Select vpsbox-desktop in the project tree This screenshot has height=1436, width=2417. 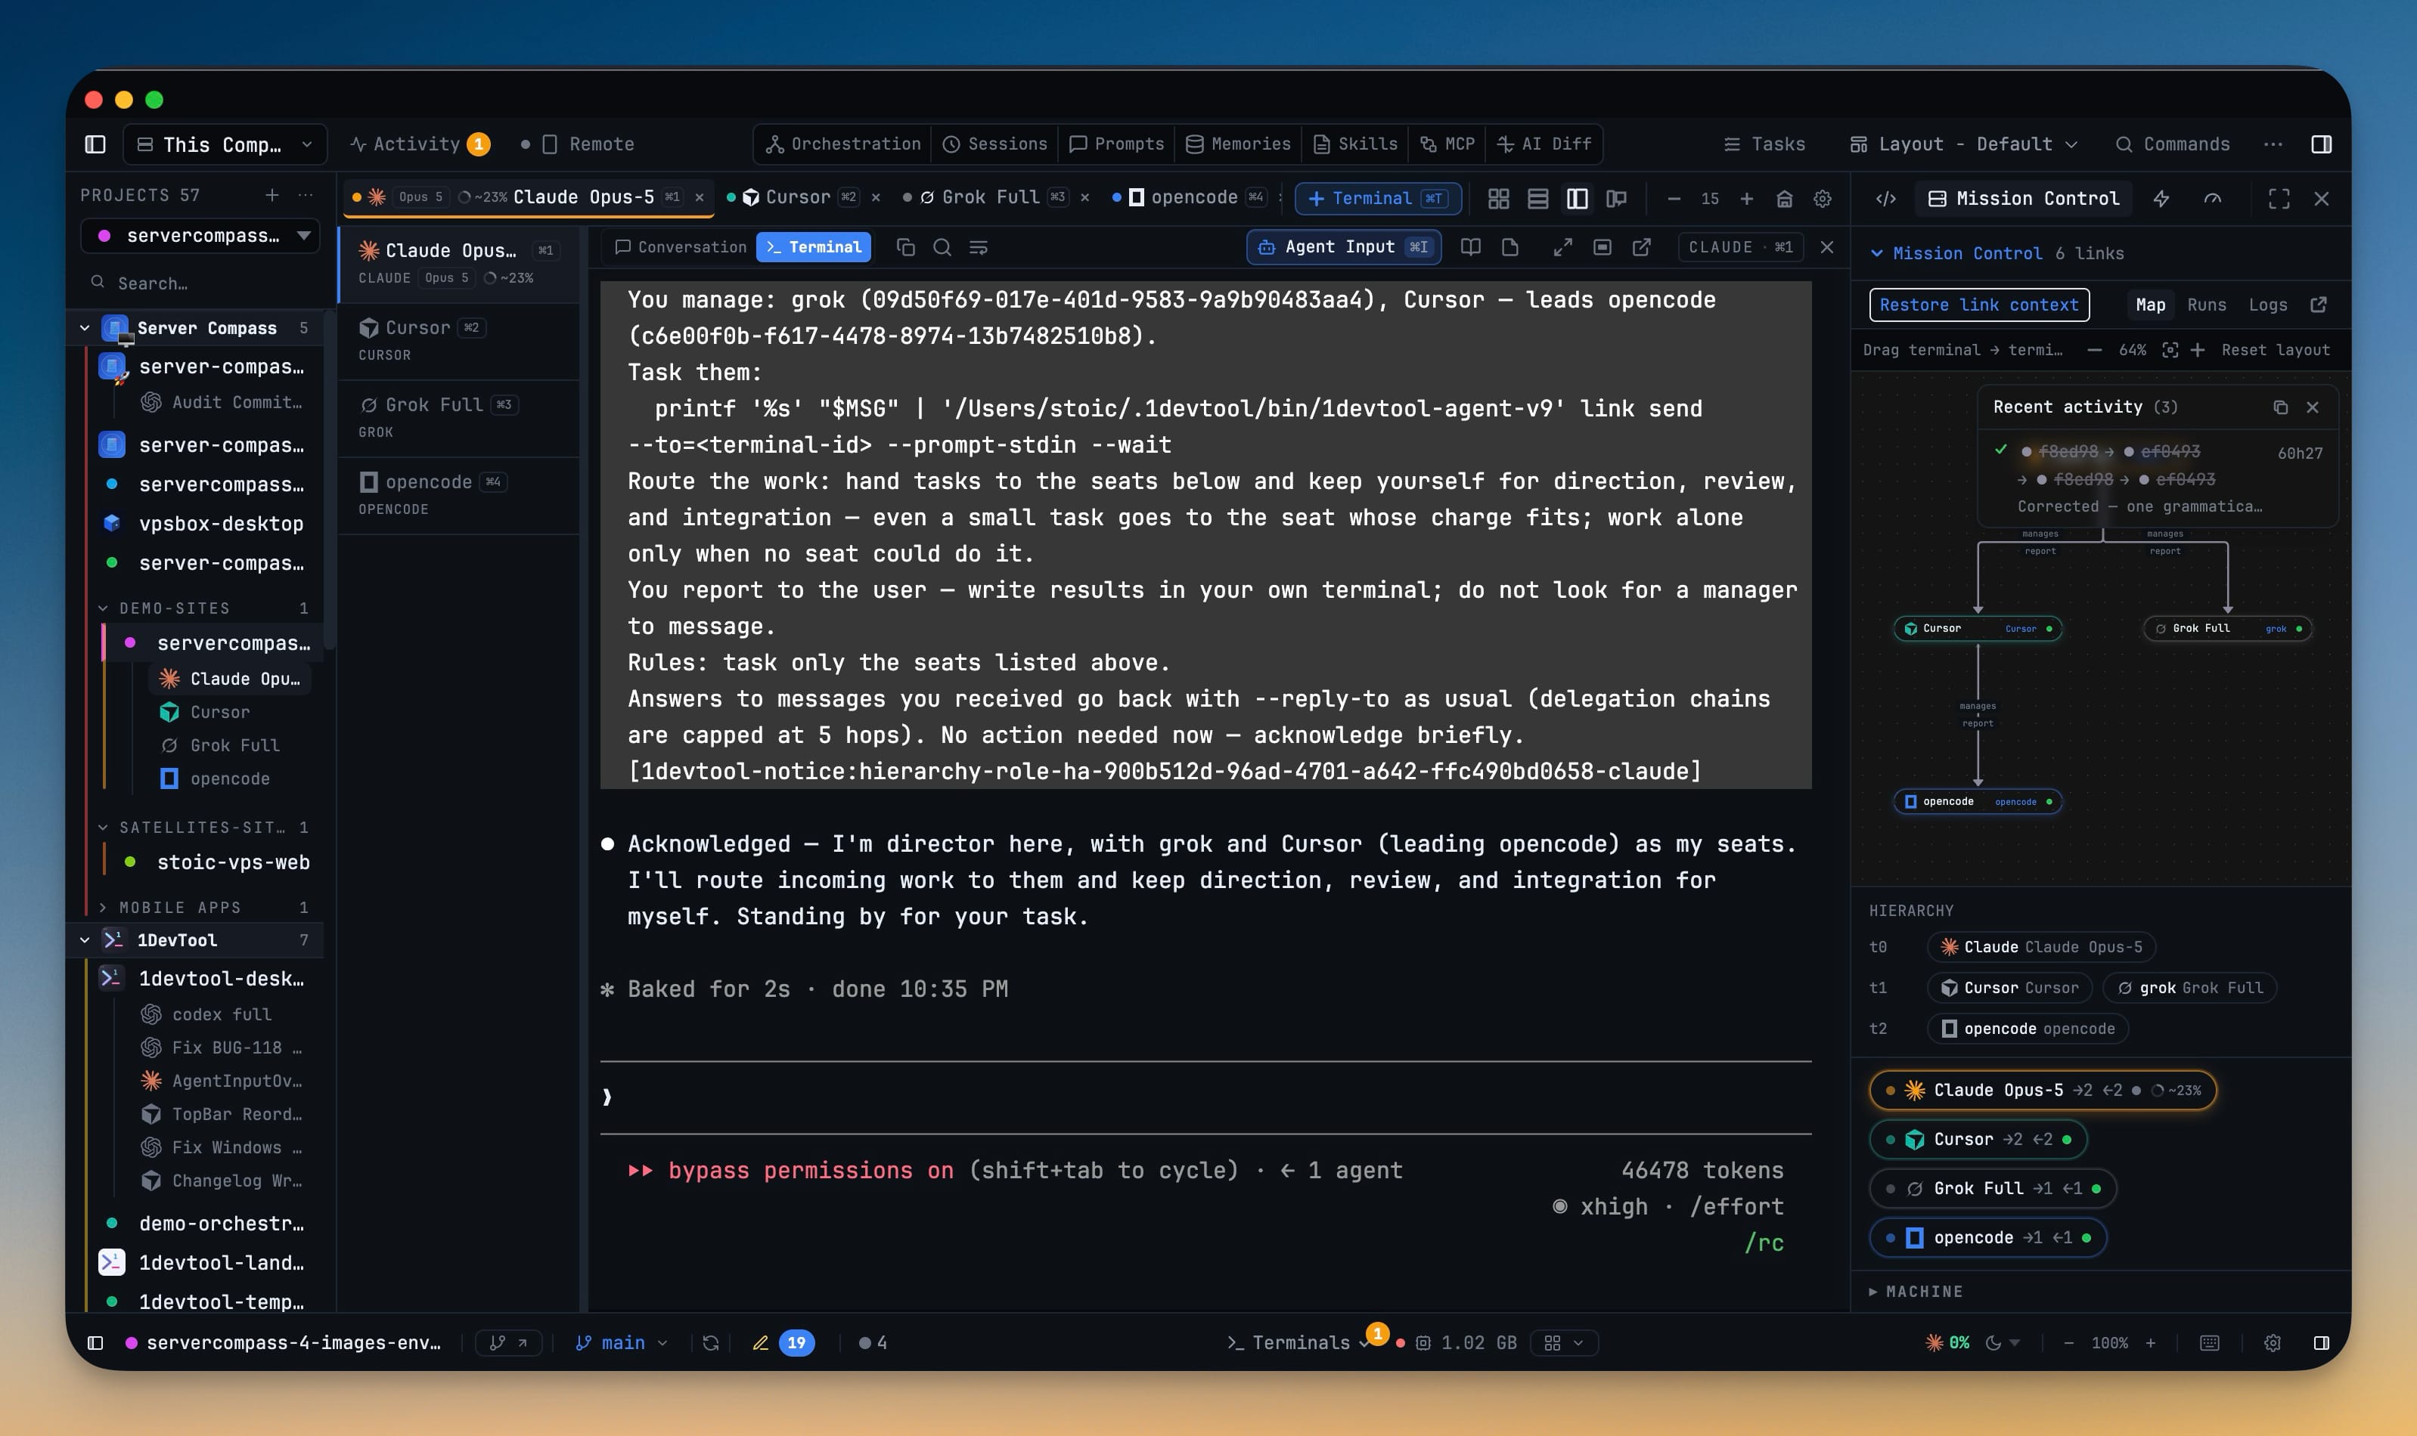pos(221,524)
